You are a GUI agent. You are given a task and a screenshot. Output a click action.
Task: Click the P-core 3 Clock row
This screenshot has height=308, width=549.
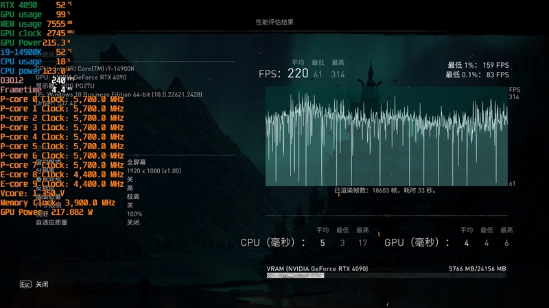point(62,127)
